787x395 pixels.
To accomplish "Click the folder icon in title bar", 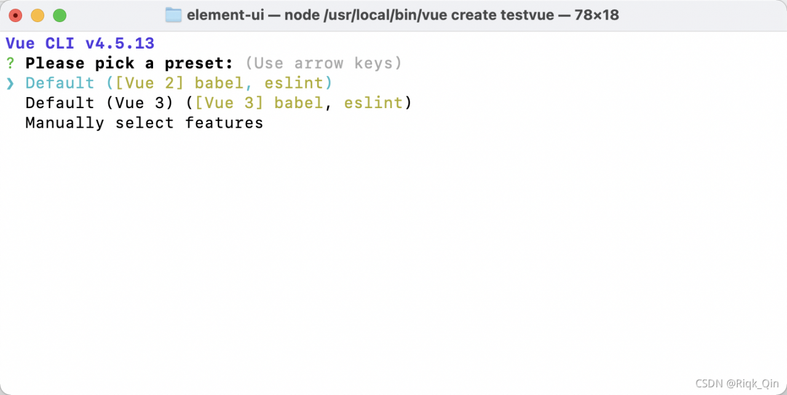I will [174, 15].
